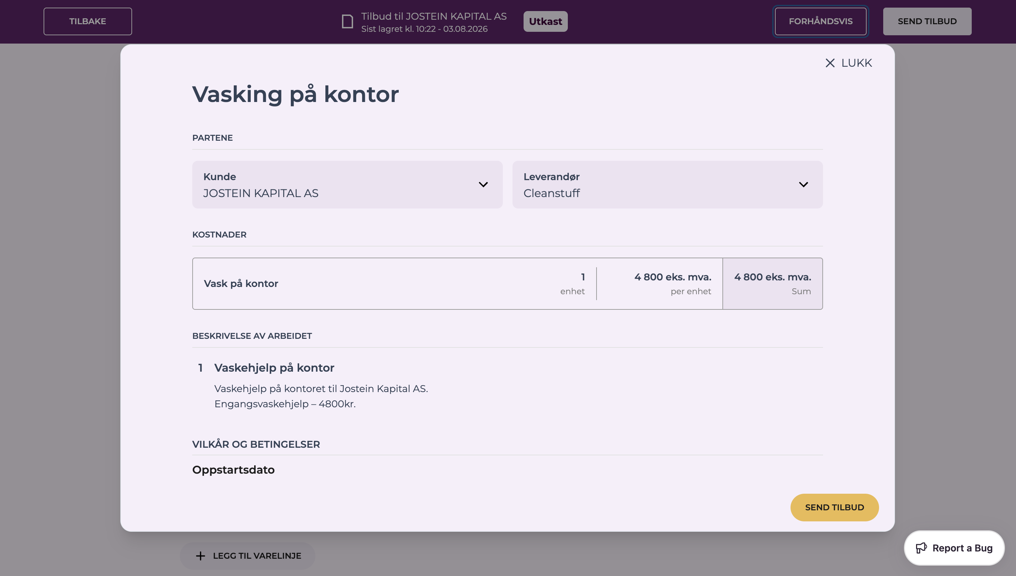Open the Kunde JOSTEIN KAPITAL AS selector
Screen dimensions: 1016x576
[348, 185]
